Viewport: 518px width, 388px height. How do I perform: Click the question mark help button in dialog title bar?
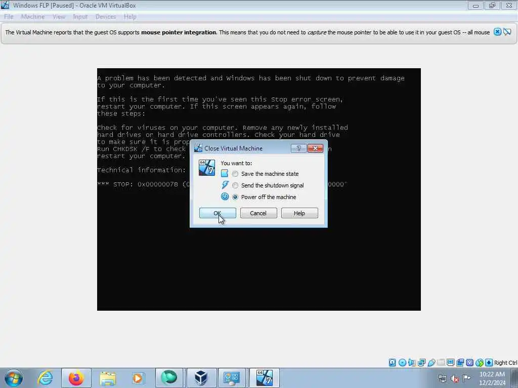tap(298, 149)
